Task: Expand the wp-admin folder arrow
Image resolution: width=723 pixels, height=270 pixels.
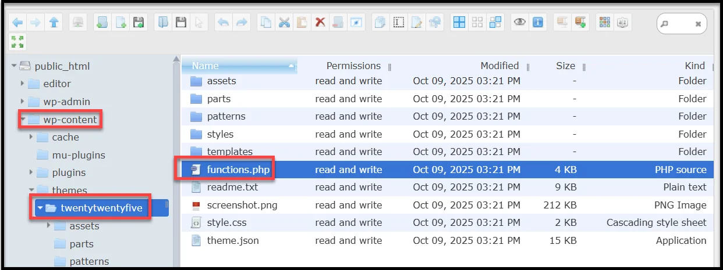Action: 22,102
